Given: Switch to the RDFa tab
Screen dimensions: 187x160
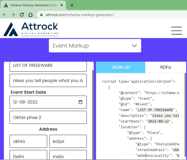Looking at the screenshot, I should tap(165, 67).
